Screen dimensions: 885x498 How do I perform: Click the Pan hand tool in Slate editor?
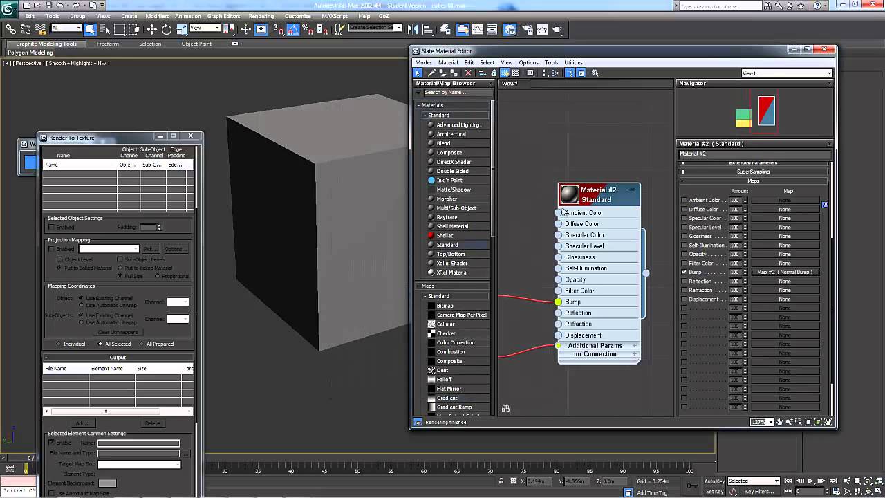click(x=779, y=422)
